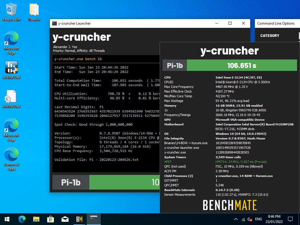
Task: Open the notification center icon
Action: [290, 219]
